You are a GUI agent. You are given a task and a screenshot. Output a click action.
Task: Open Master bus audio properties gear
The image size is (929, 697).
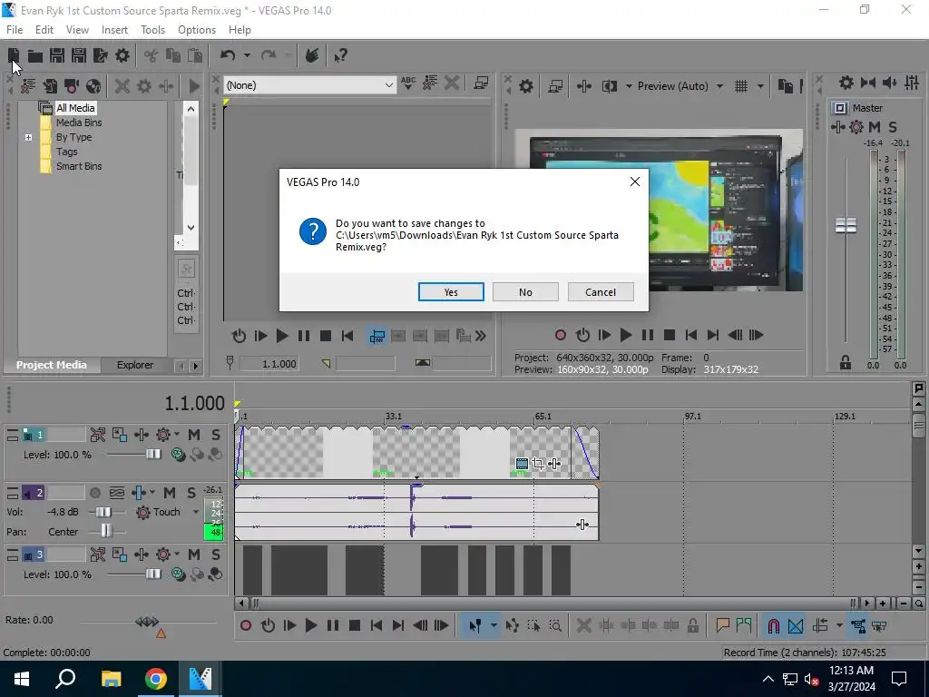(846, 83)
